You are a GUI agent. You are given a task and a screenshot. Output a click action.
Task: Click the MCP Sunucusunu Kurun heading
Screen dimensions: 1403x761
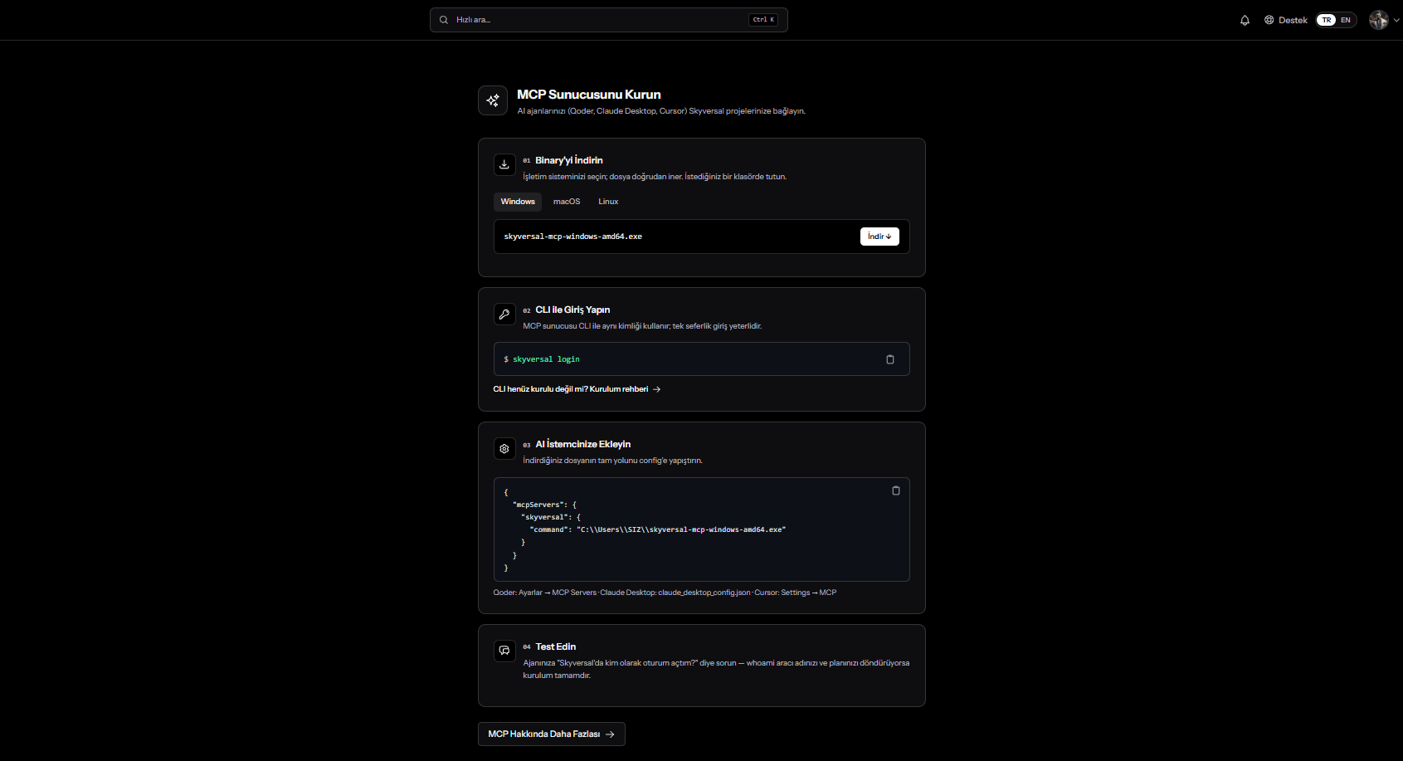[x=589, y=95]
